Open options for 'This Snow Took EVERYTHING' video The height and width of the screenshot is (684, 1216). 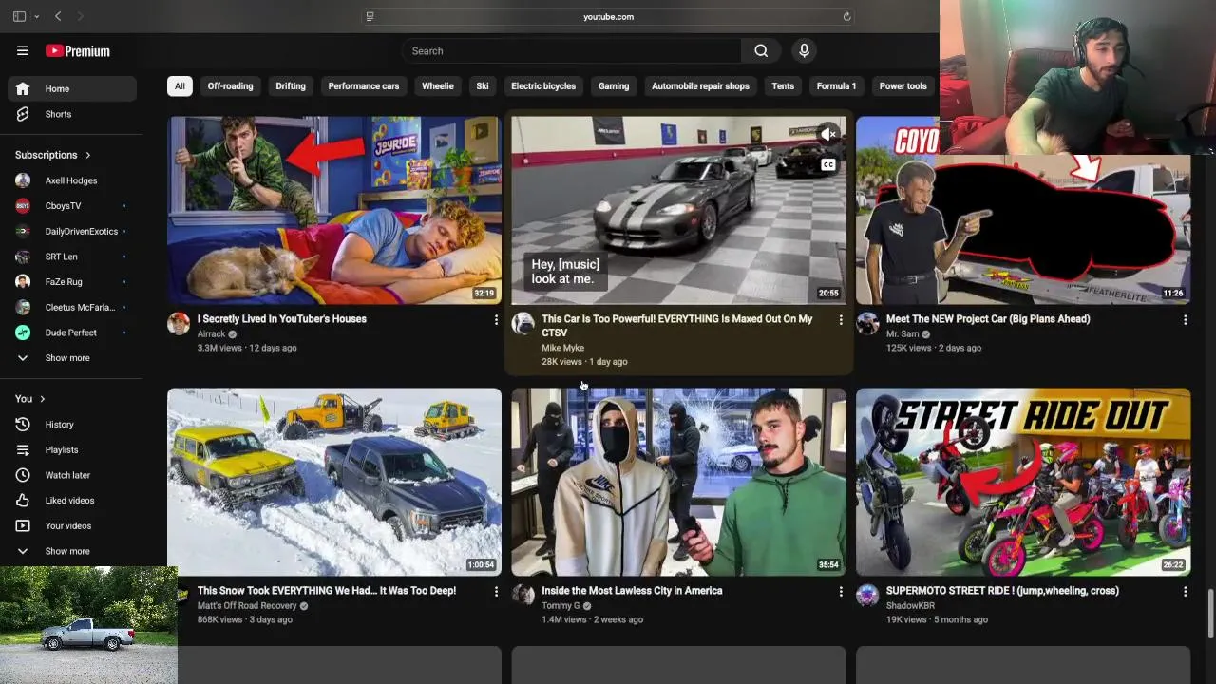pos(495,592)
